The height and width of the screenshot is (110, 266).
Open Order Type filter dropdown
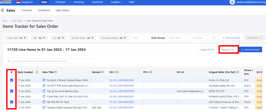pos(16,38)
